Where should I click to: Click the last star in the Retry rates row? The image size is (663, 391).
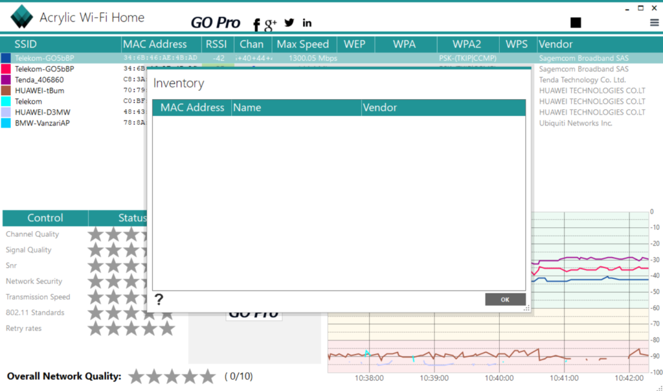(167, 328)
